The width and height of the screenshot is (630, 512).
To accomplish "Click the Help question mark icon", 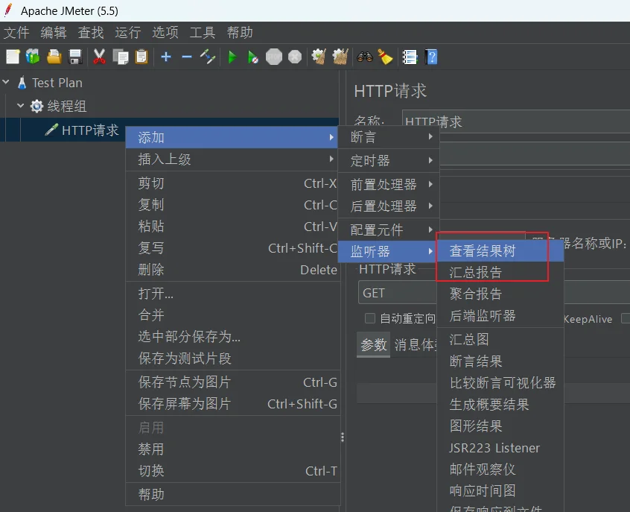I will [431, 57].
